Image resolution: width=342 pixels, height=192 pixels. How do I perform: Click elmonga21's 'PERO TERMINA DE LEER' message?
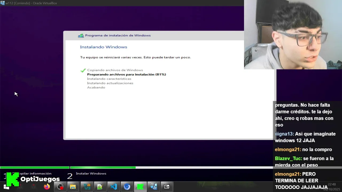(301, 181)
